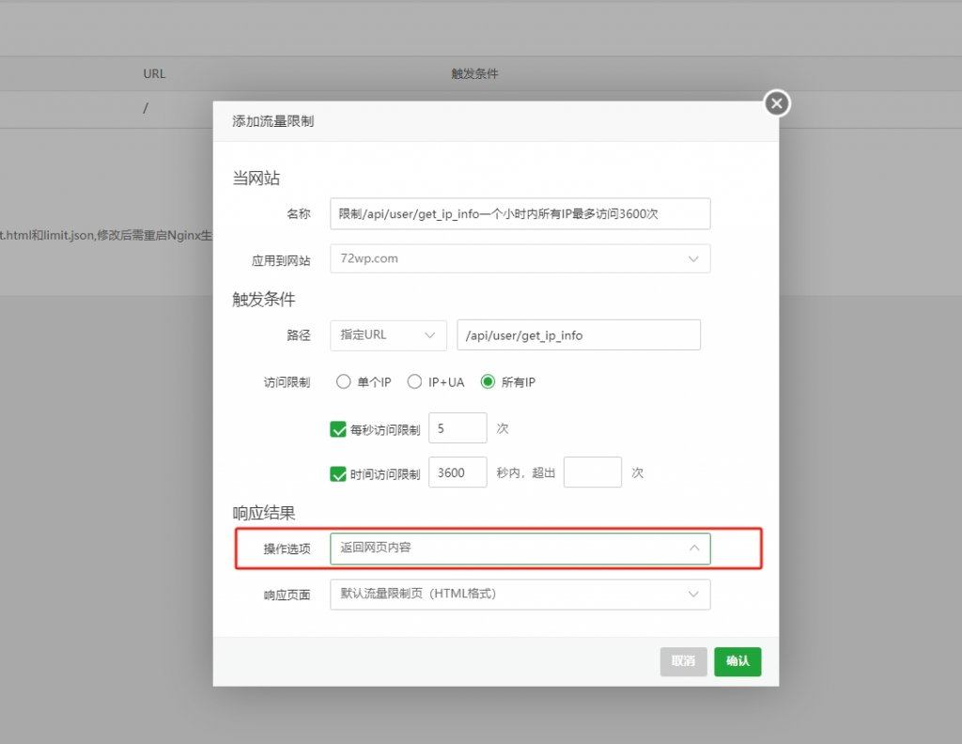Click the /api/user/get_ip_info path field

point(578,334)
